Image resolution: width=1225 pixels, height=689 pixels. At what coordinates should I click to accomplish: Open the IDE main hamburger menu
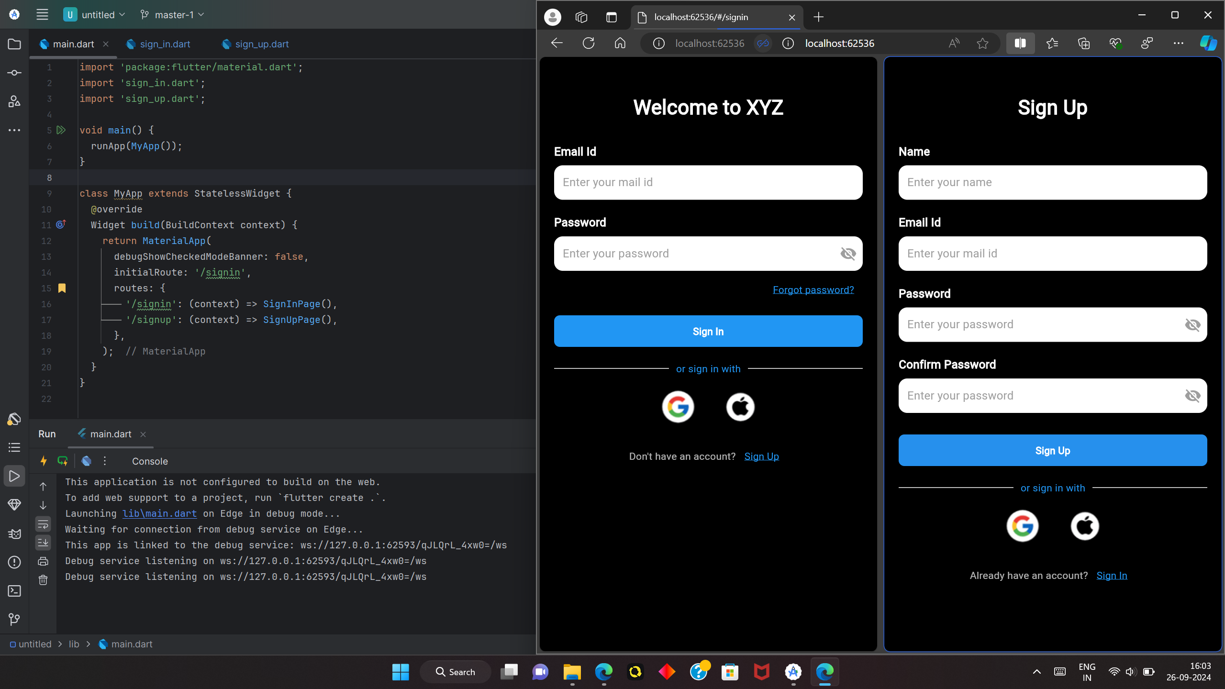click(x=42, y=14)
